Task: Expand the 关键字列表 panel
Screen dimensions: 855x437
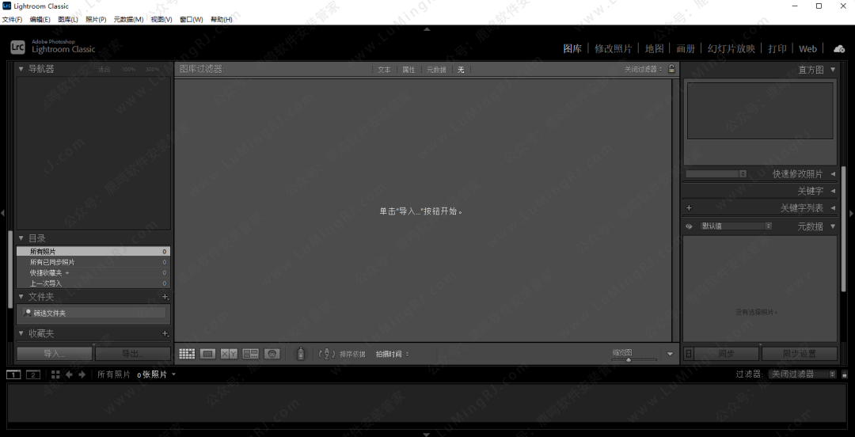Action: click(833, 208)
